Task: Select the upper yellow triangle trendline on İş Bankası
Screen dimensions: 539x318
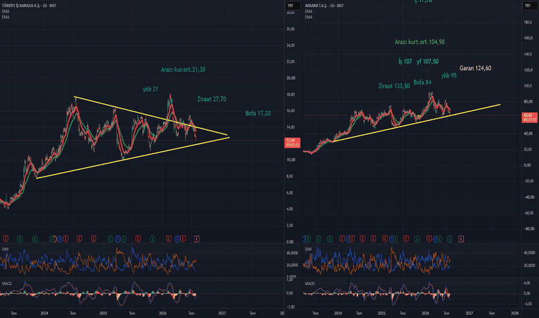Action: (x=152, y=116)
